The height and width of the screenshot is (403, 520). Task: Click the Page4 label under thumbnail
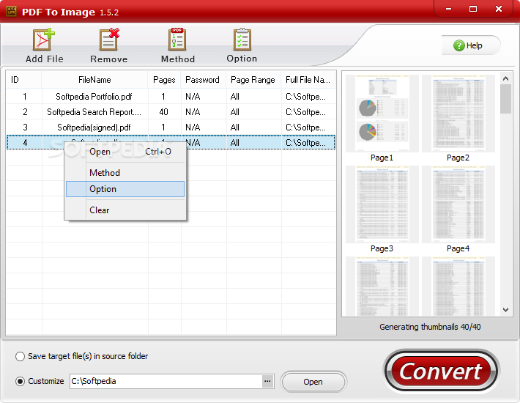[x=458, y=249]
